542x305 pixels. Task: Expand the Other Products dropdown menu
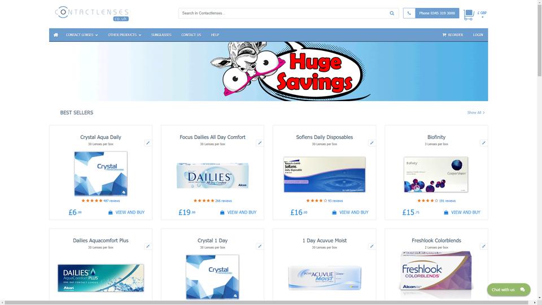(124, 35)
